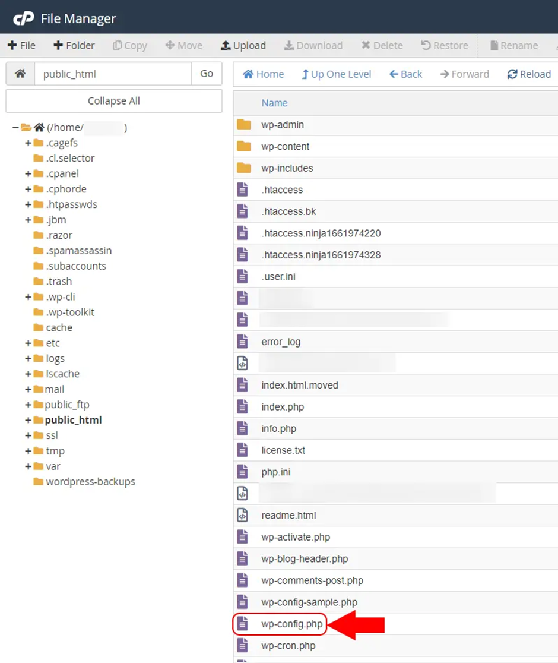558x663 pixels.
Task: Click the Move toolbar button
Action: coord(184,45)
